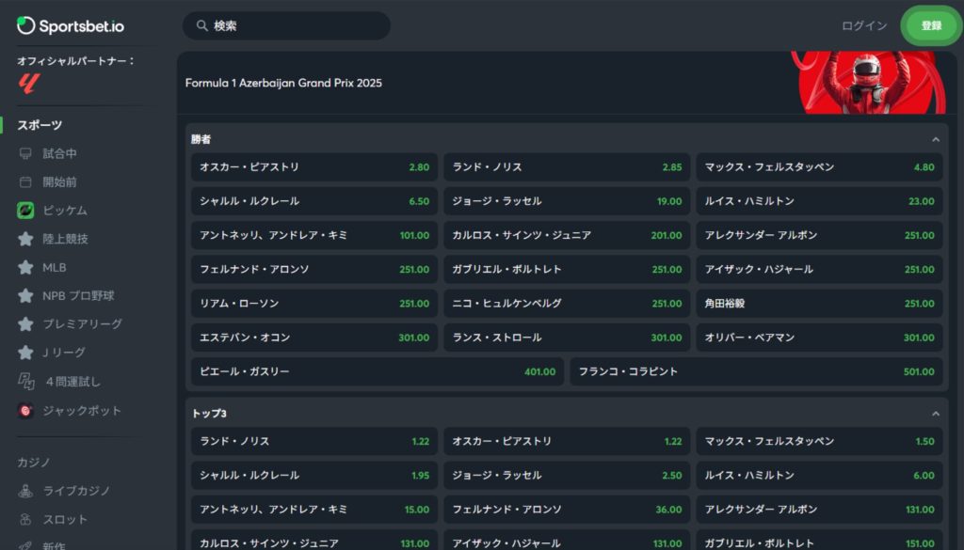This screenshot has height=550, width=964.
Task: Pick ルイス・ハミルトン top 3 at 6.00
Action: tap(820, 475)
